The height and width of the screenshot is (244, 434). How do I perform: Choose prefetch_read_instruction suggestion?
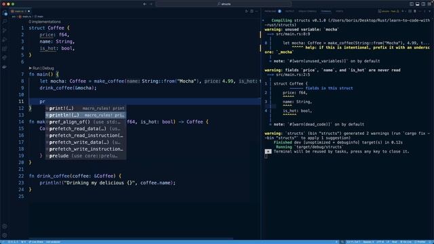(x=86, y=136)
